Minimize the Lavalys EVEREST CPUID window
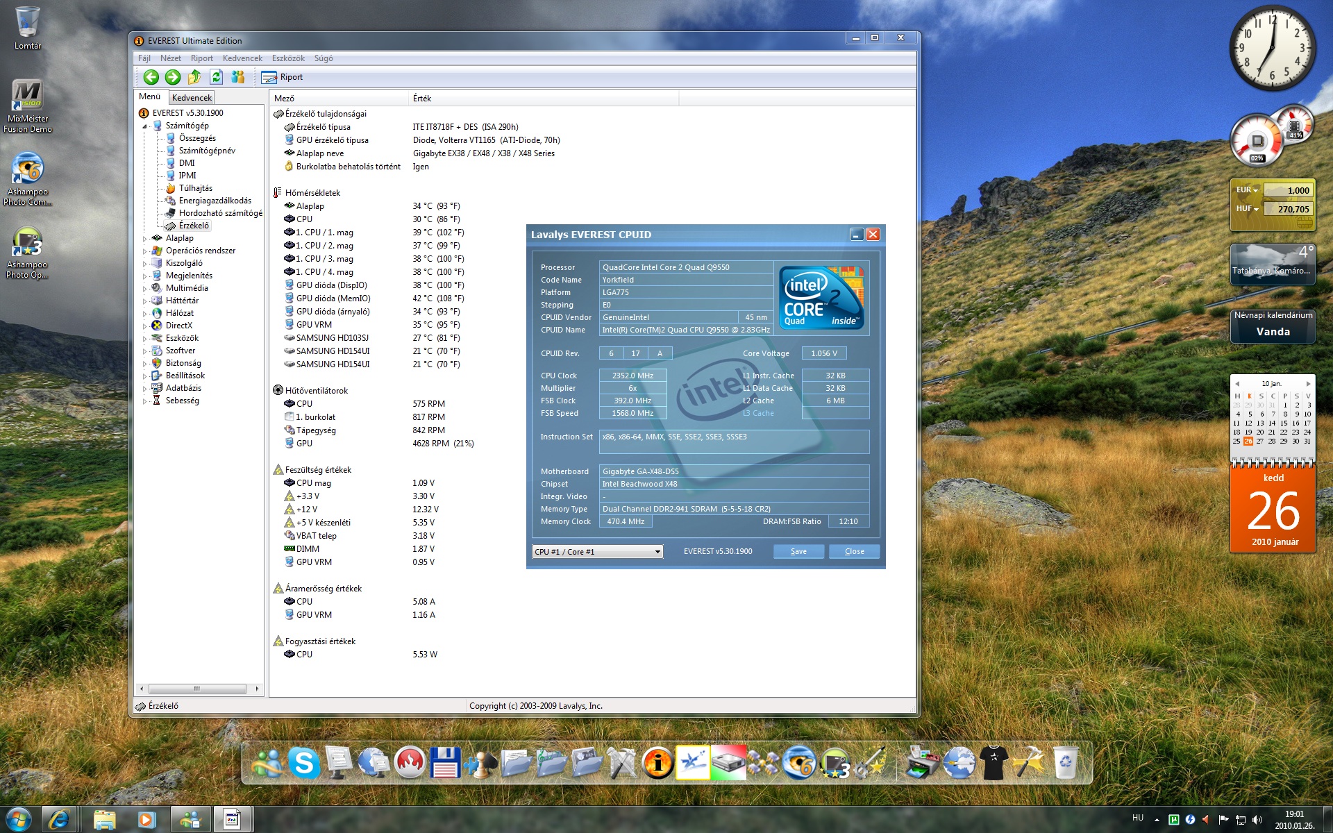The image size is (1333, 833). click(857, 235)
